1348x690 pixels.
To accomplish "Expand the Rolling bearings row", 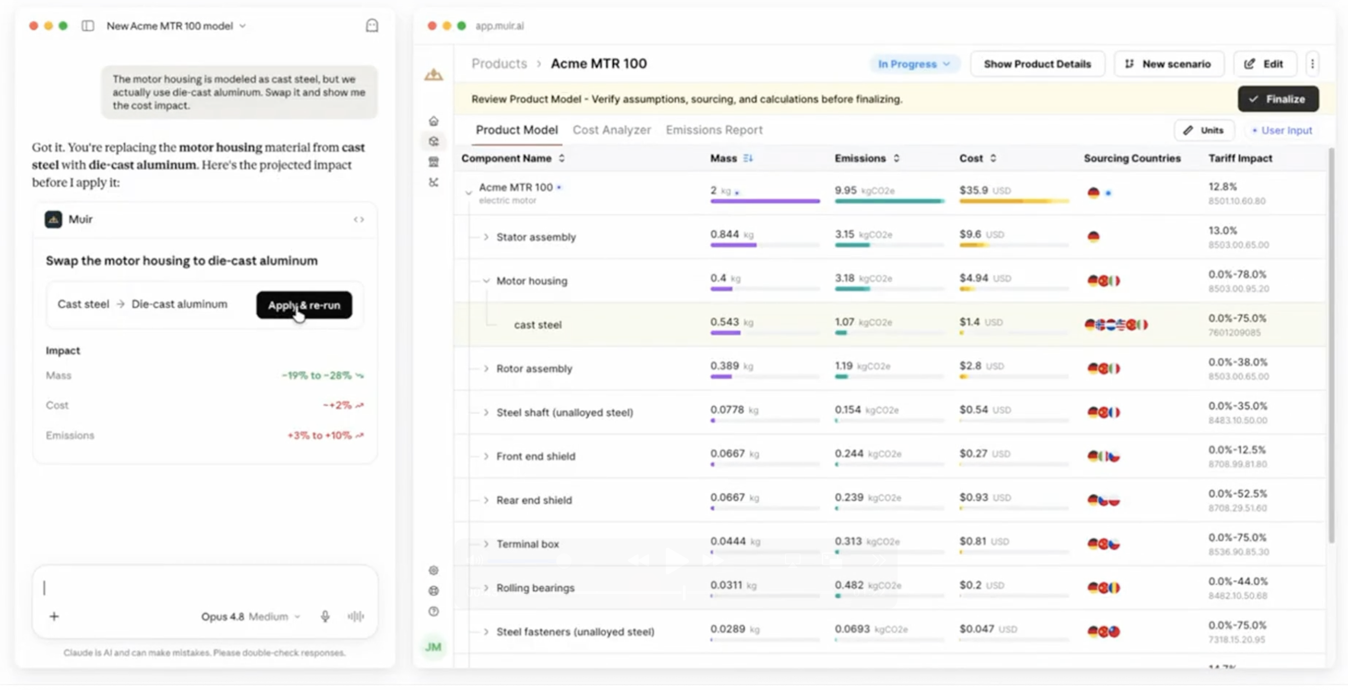I will point(486,588).
